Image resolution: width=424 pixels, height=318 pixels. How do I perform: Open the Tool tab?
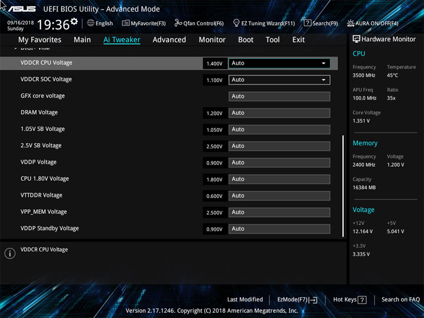click(x=273, y=40)
